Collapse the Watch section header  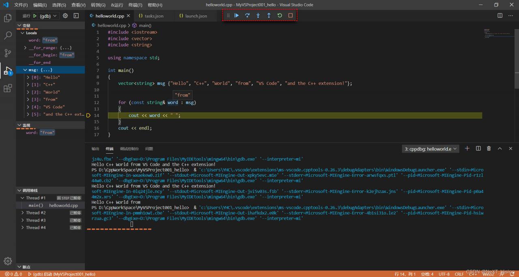click(50, 125)
